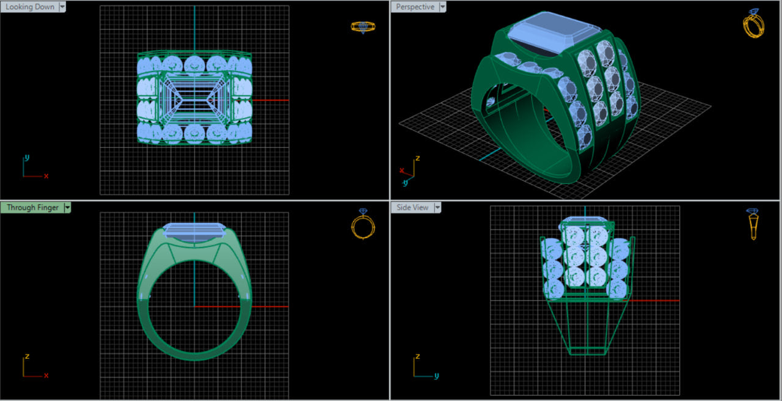Click the Perspective viewport title label

pos(415,7)
